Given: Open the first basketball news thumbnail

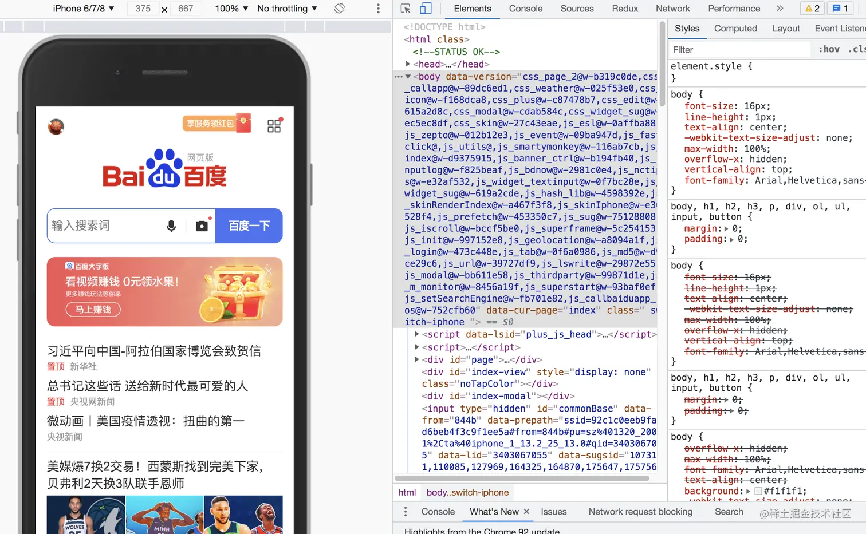Looking at the screenshot, I should [x=86, y=515].
